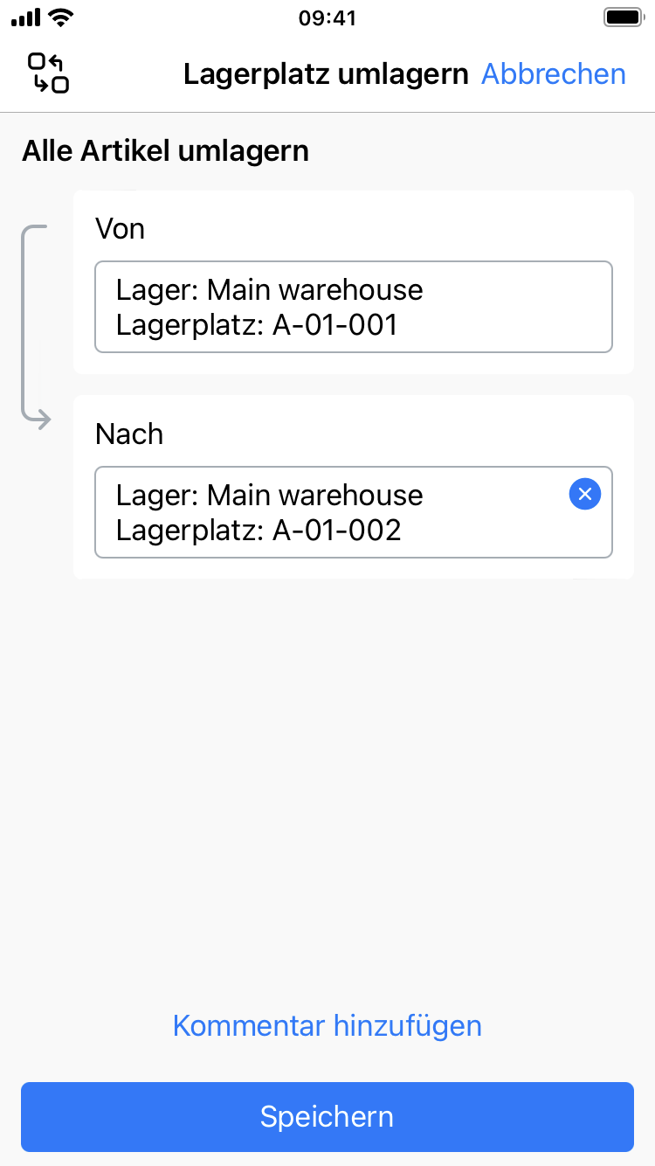Tap the cellular signal strength icon
Viewport: 655px width, 1166px height.
(26, 17)
